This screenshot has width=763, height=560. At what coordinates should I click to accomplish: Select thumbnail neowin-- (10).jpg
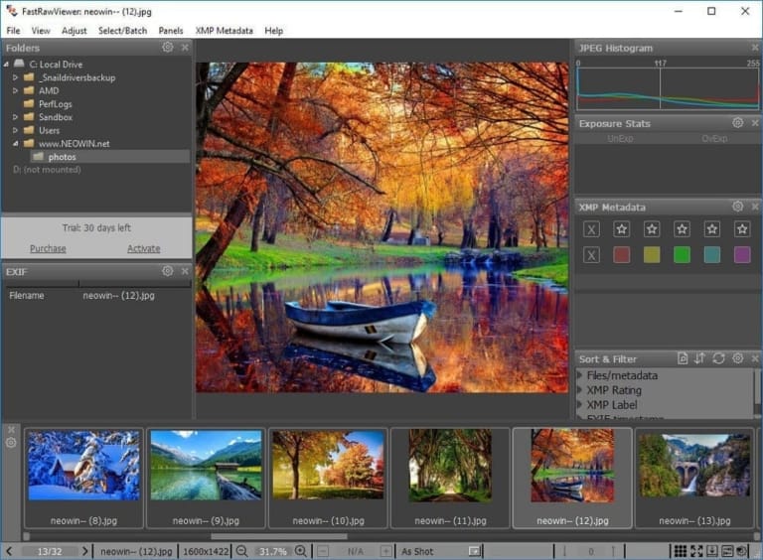point(329,478)
